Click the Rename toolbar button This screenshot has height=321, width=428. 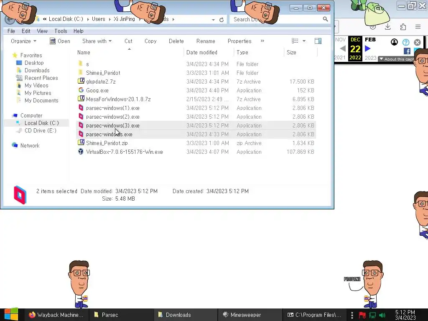point(206,41)
